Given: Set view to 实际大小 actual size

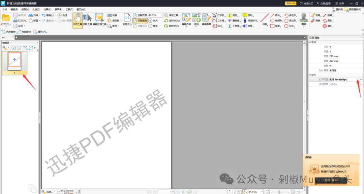Looking at the screenshot, I should [127, 20].
